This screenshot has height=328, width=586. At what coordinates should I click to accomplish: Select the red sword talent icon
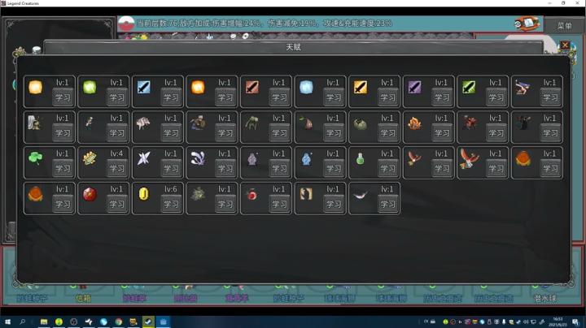click(x=251, y=87)
